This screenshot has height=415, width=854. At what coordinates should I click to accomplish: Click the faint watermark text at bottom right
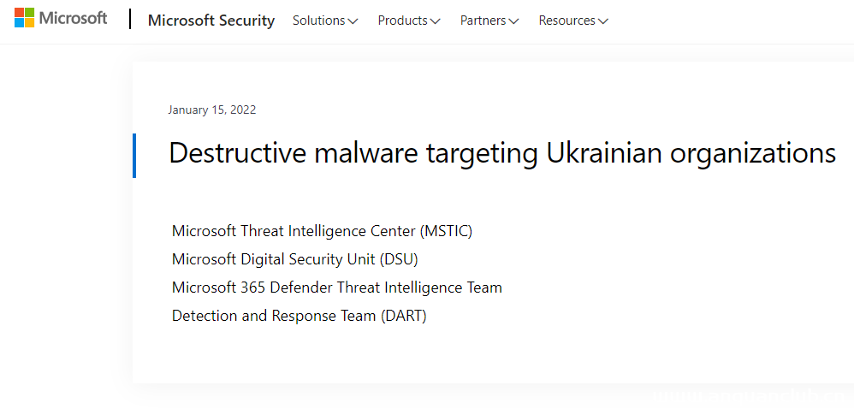[x=751, y=396]
